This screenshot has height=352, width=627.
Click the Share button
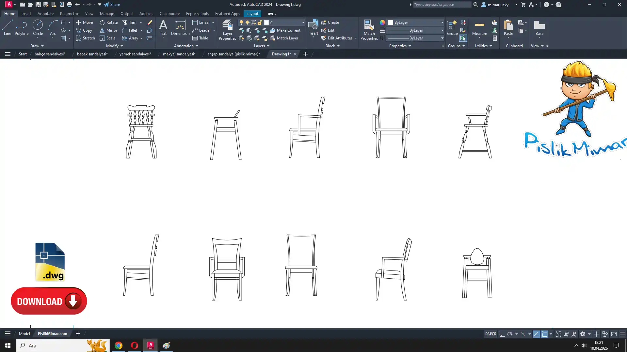(x=112, y=5)
